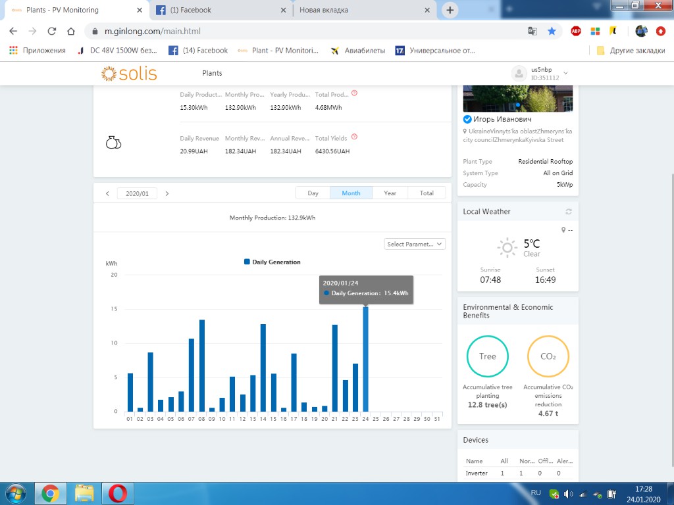
Task: Click the browser translate page icon
Action: [532, 31]
